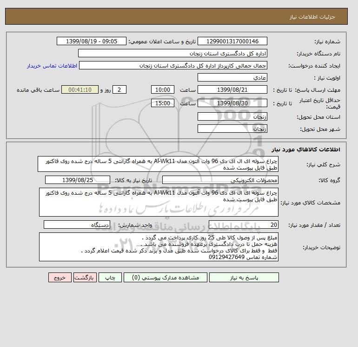Click section title اطلاعات کالاهای مورد نیاز
The image size is (358, 347).
(306, 150)
